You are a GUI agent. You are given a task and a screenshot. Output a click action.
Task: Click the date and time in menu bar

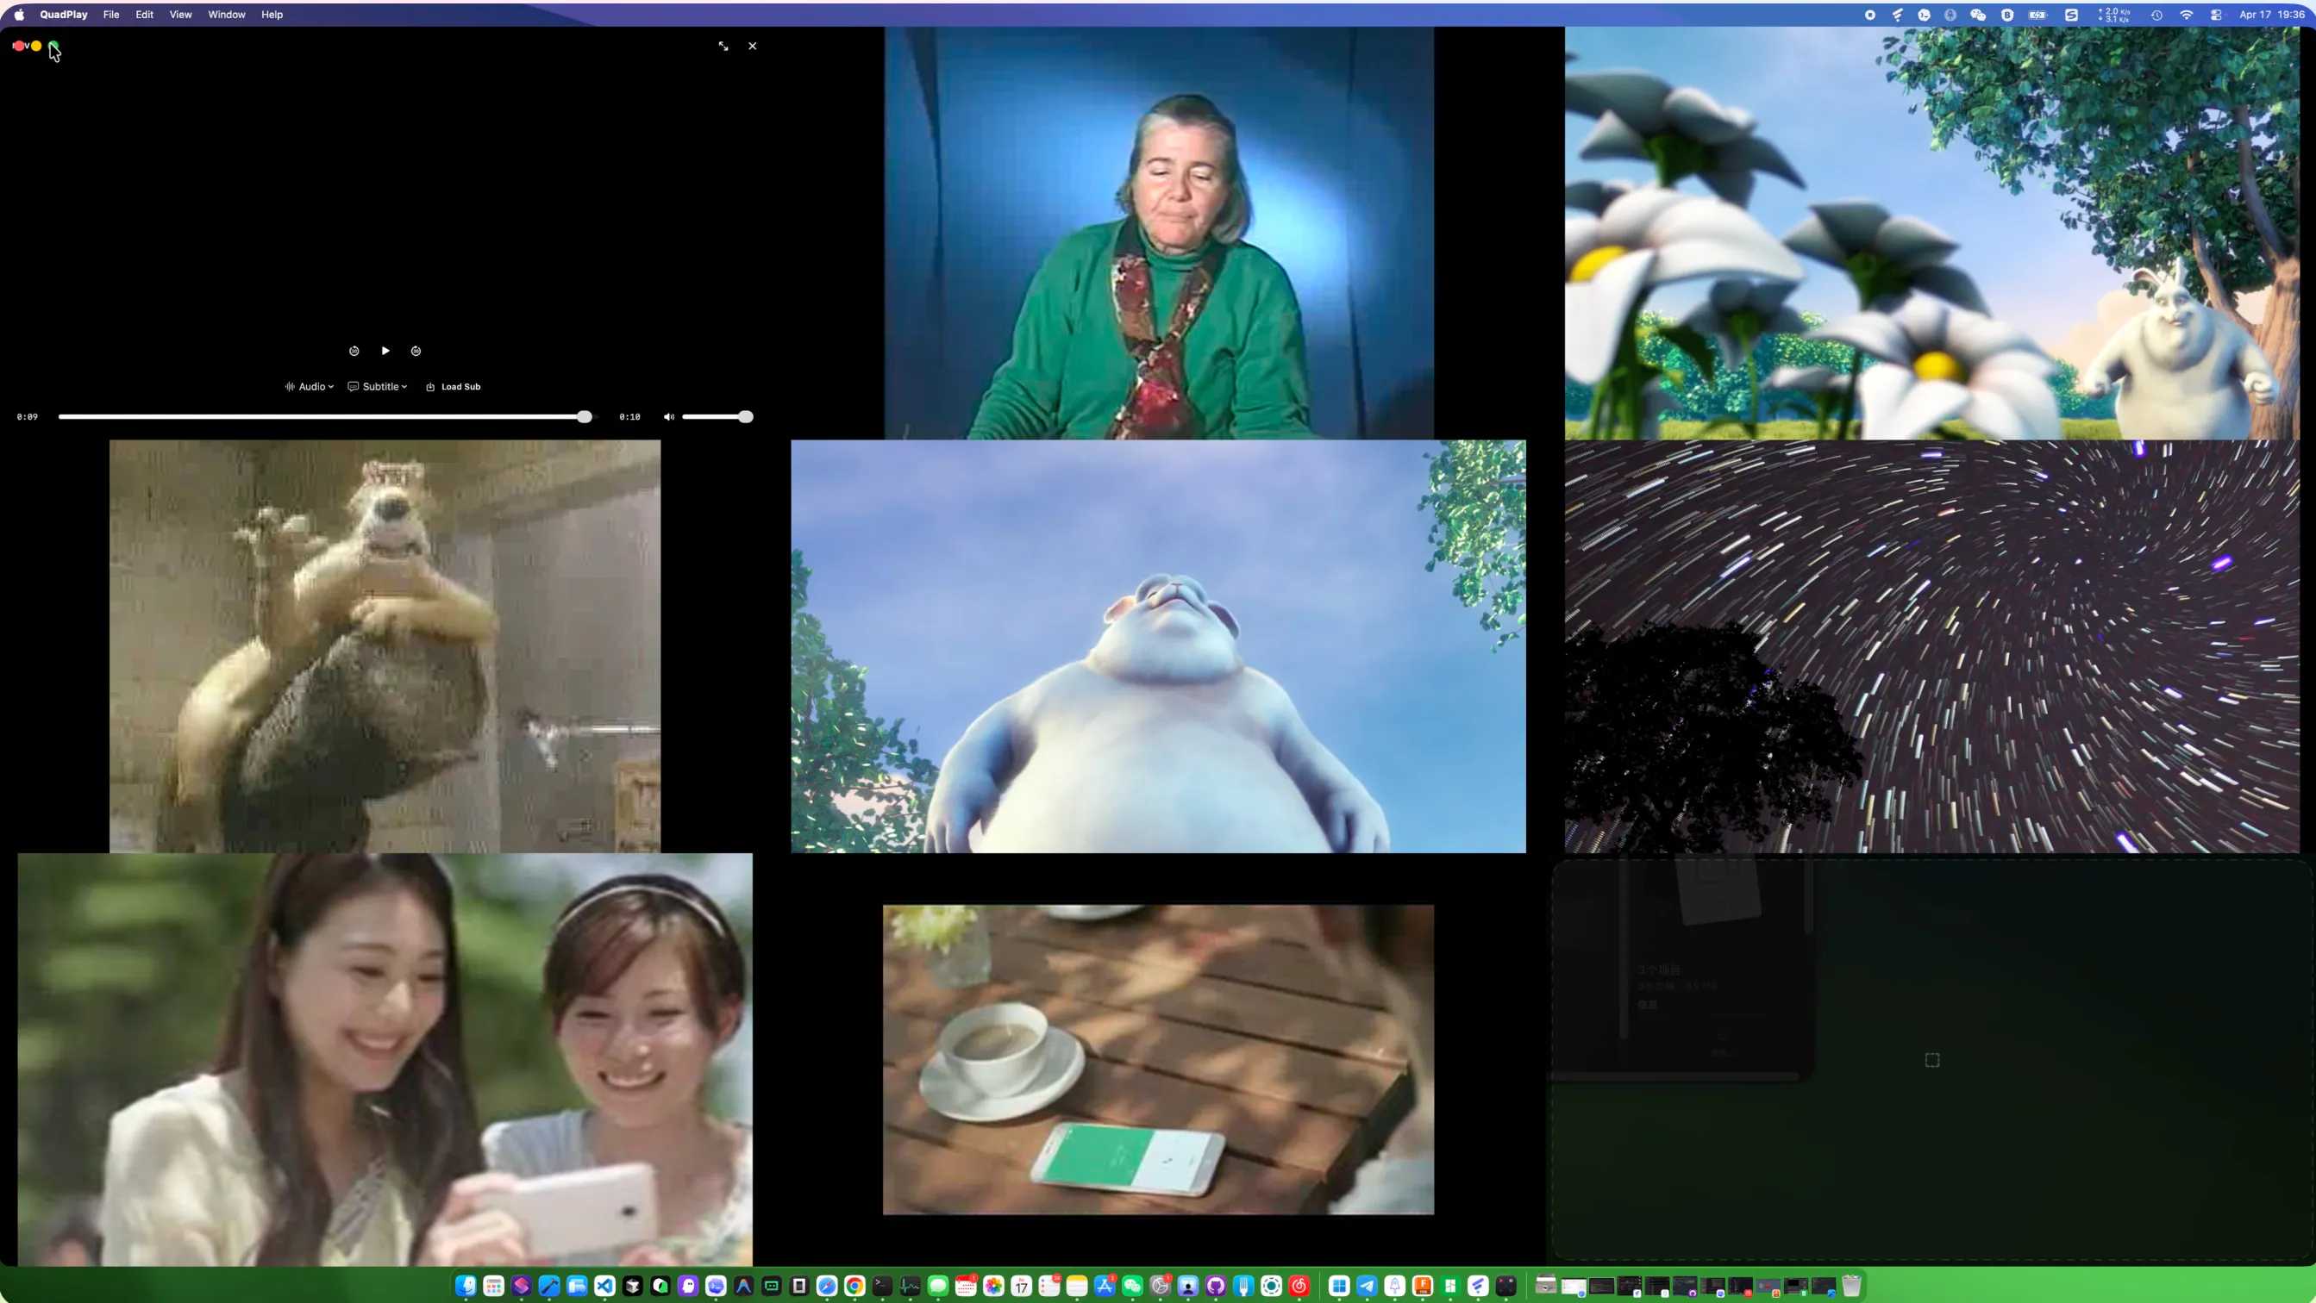tap(2272, 15)
